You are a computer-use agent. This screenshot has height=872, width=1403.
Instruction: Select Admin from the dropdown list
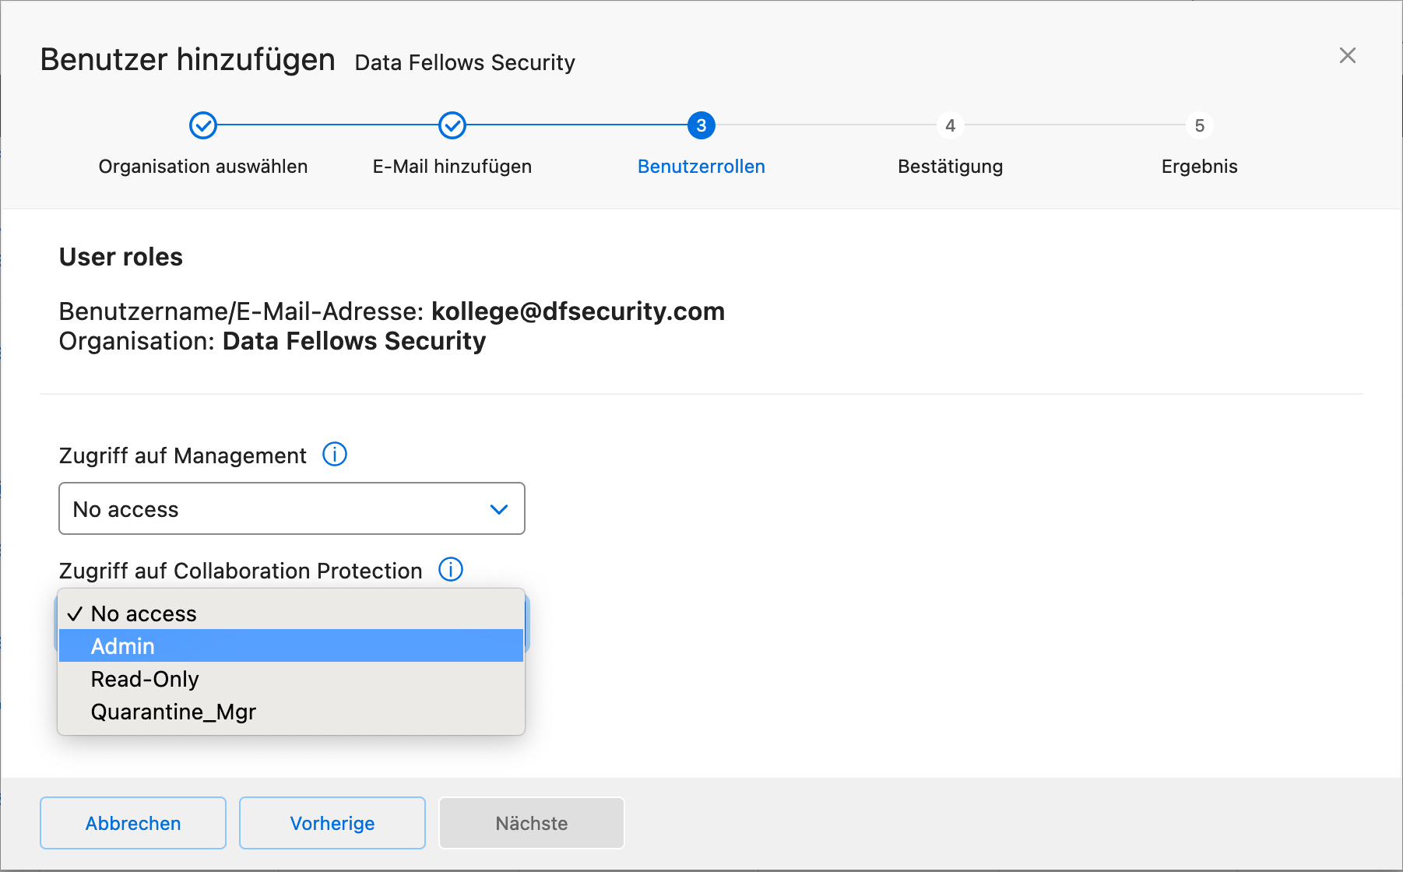[x=291, y=645]
